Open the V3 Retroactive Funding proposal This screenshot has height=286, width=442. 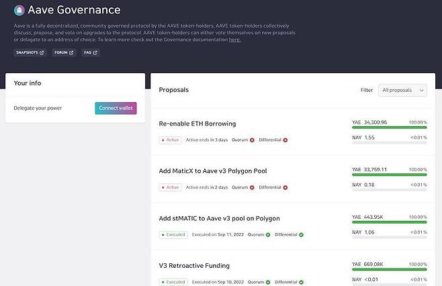194,266
